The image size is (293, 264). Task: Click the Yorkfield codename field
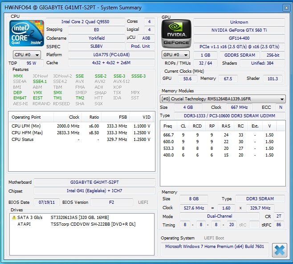pyautogui.click(x=97, y=38)
